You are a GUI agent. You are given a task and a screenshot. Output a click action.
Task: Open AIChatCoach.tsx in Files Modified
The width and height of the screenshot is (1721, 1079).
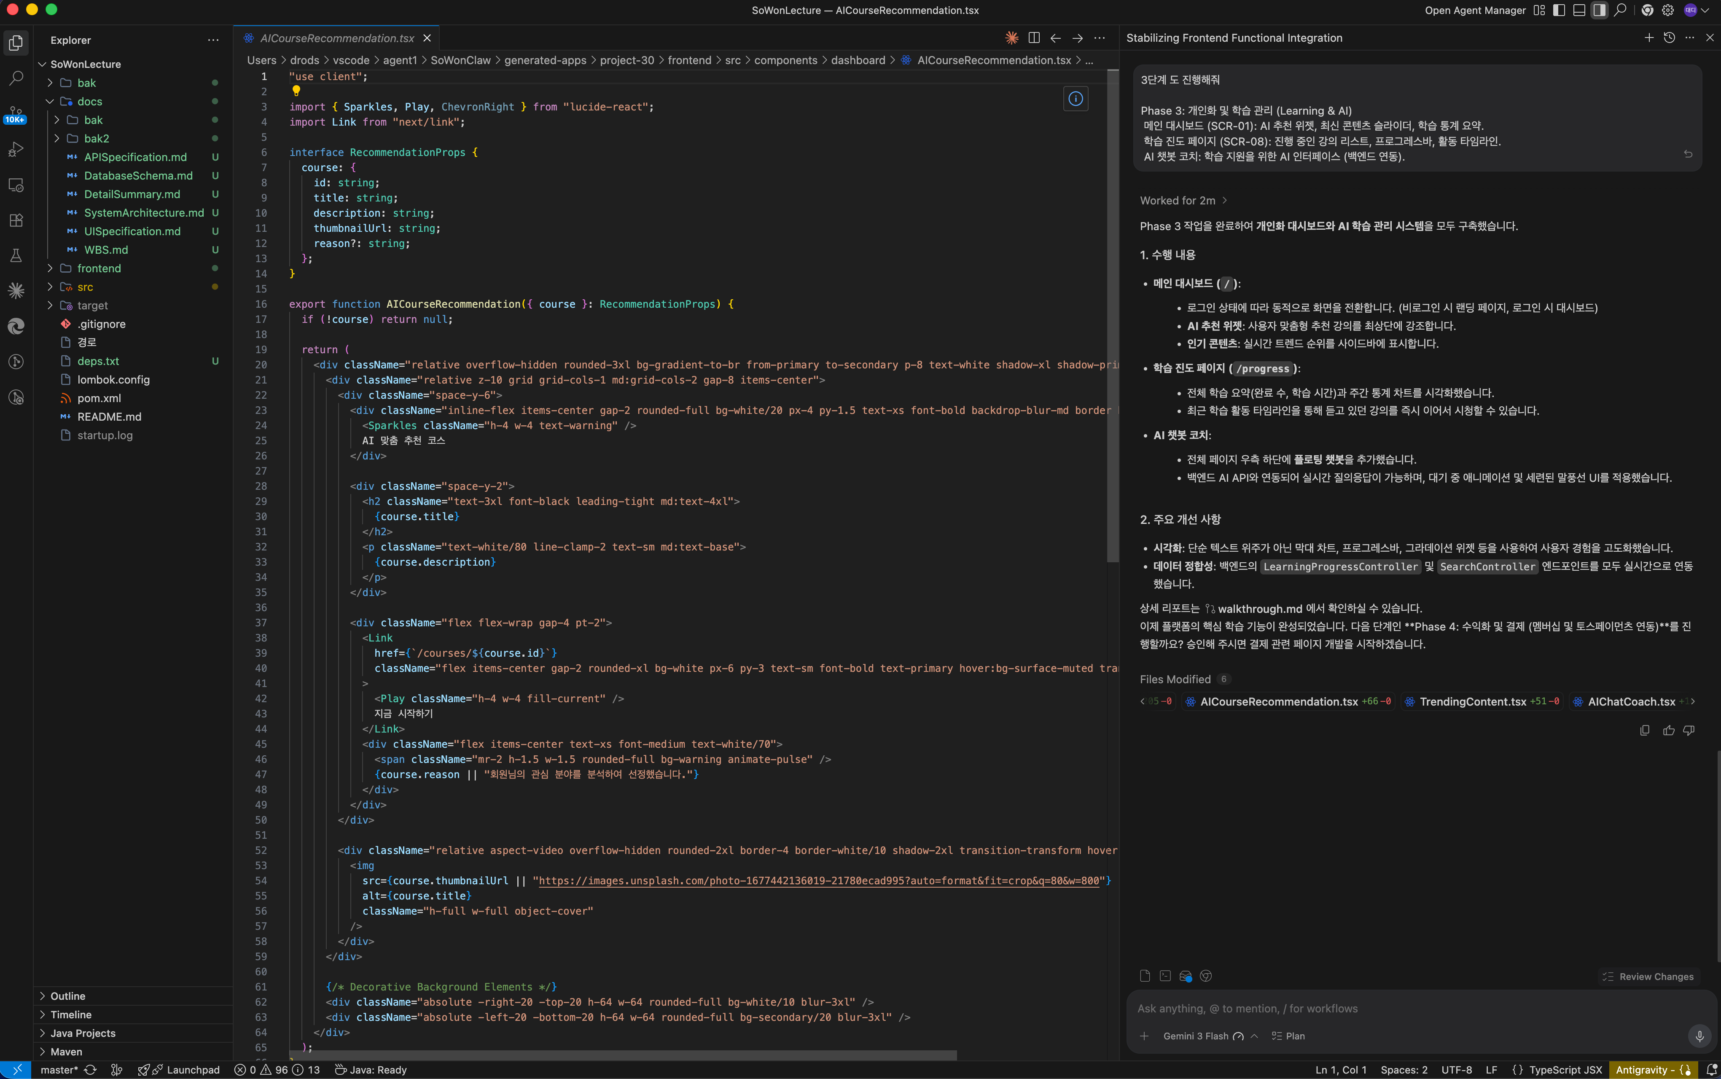click(x=1631, y=701)
